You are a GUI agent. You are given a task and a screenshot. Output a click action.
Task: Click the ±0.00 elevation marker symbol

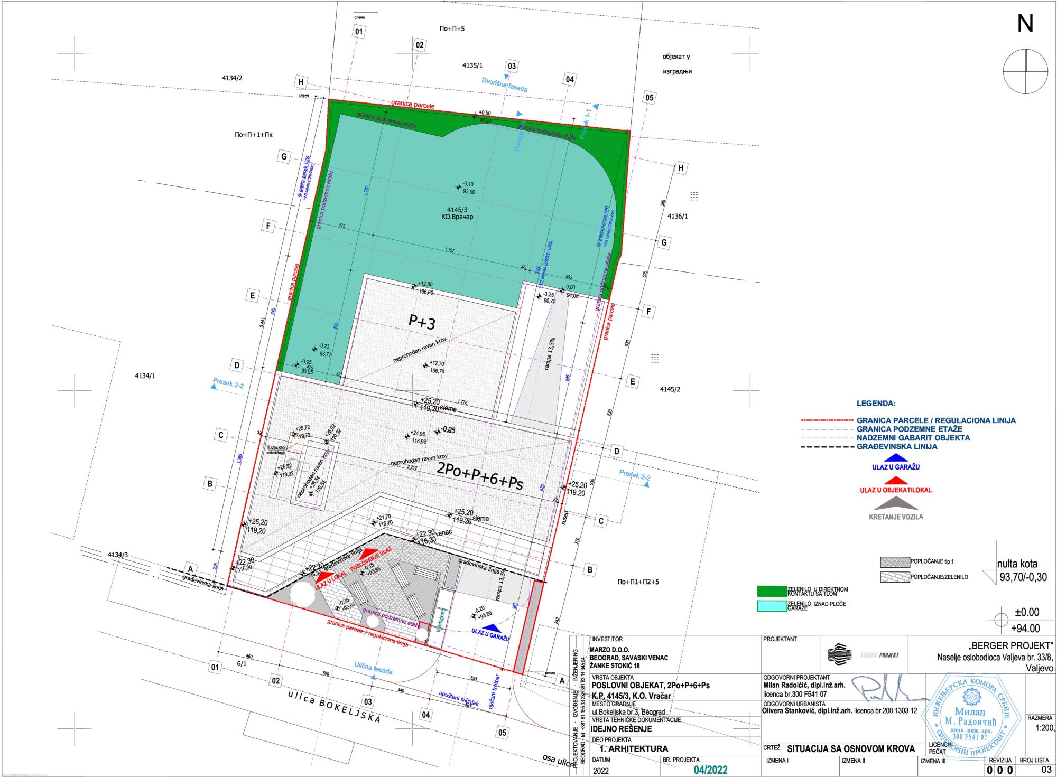(1000, 619)
